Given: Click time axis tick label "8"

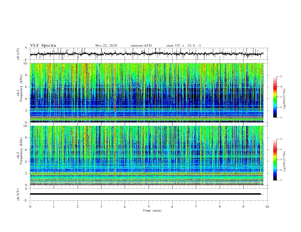Looking at the screenshot, I should (x=220, y=207).
